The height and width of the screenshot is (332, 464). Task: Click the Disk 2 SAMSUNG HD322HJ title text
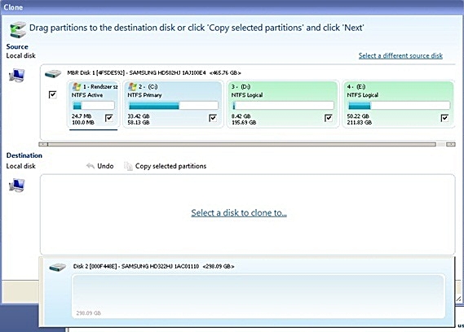pos(153,266)
